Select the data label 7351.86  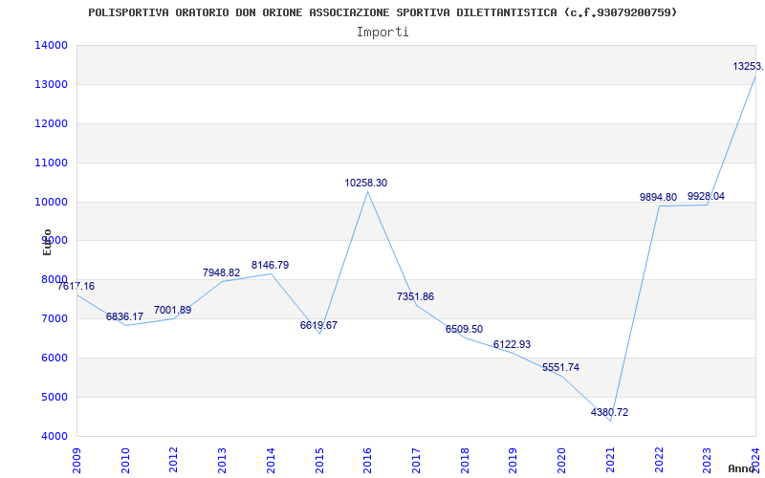coord(415,296)
